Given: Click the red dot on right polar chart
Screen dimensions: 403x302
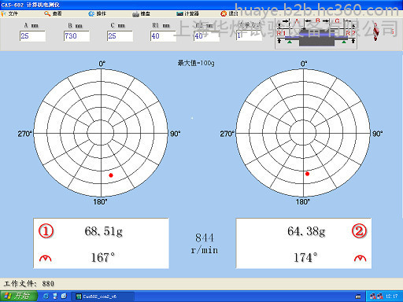Looking at the screenshot, I should point(307,174).
